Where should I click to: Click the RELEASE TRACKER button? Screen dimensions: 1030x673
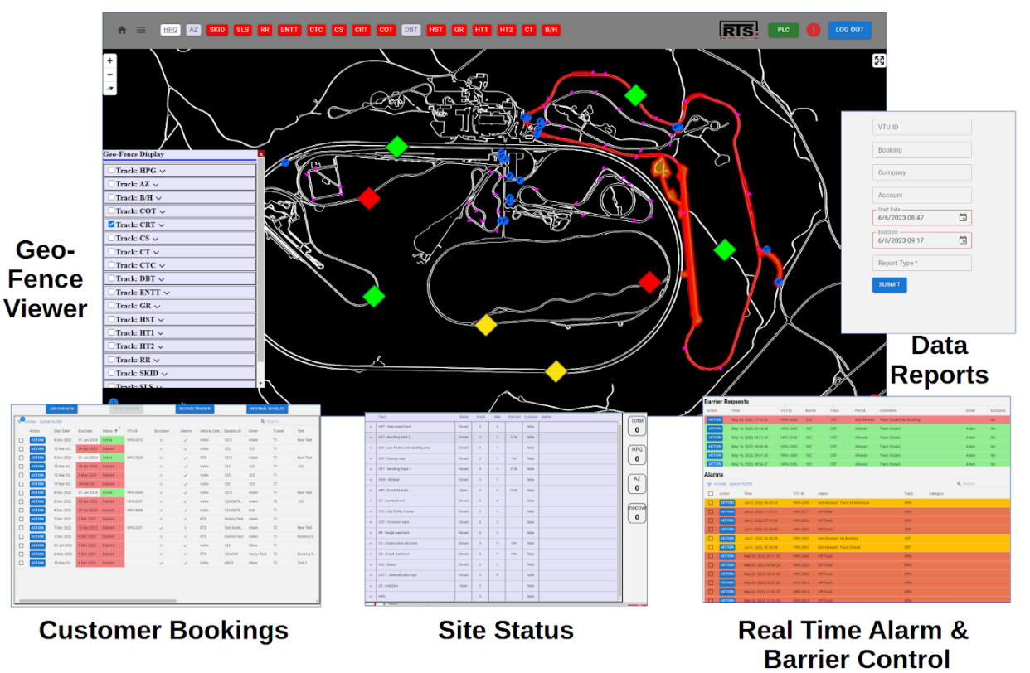point(194,409)
